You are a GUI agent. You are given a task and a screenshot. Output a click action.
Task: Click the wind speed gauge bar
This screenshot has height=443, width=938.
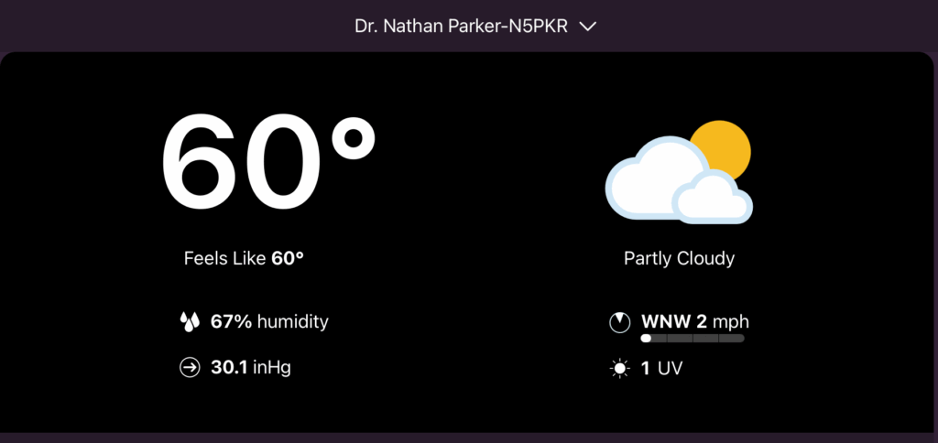693,339
